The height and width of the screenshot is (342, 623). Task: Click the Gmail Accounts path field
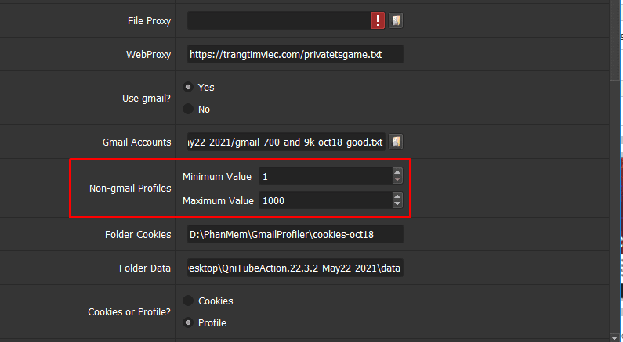tap(286, 142)
